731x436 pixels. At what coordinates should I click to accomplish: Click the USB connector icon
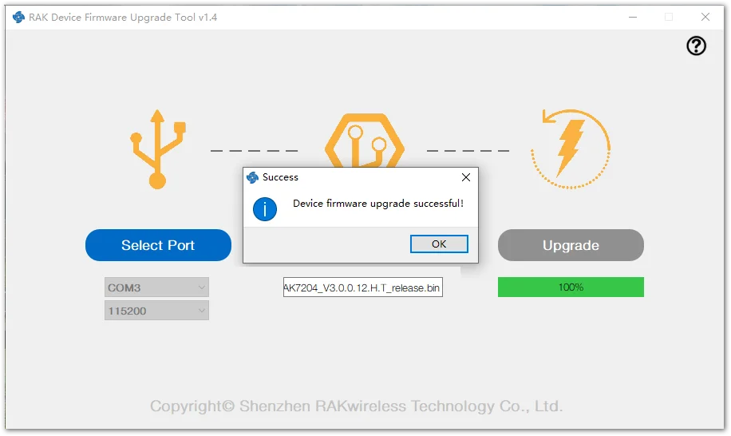click(157, 149)
